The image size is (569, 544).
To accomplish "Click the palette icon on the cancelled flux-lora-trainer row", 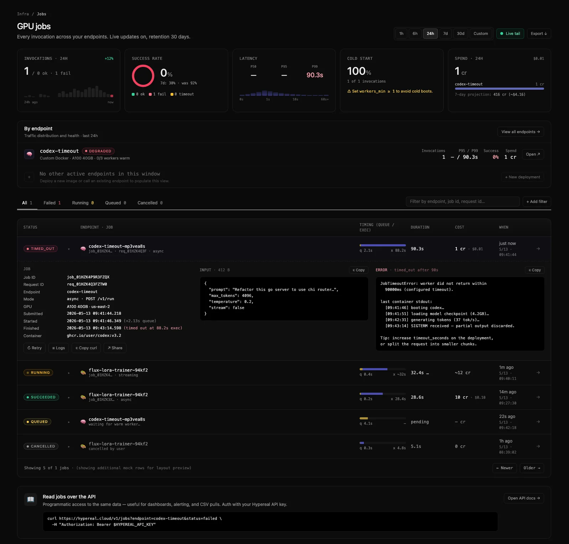I will pos(83,446).
